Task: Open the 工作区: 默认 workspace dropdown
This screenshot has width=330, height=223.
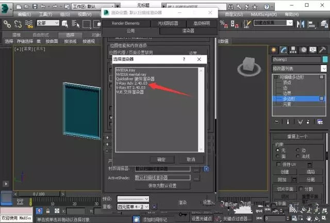Action: (x=94, y=7)
